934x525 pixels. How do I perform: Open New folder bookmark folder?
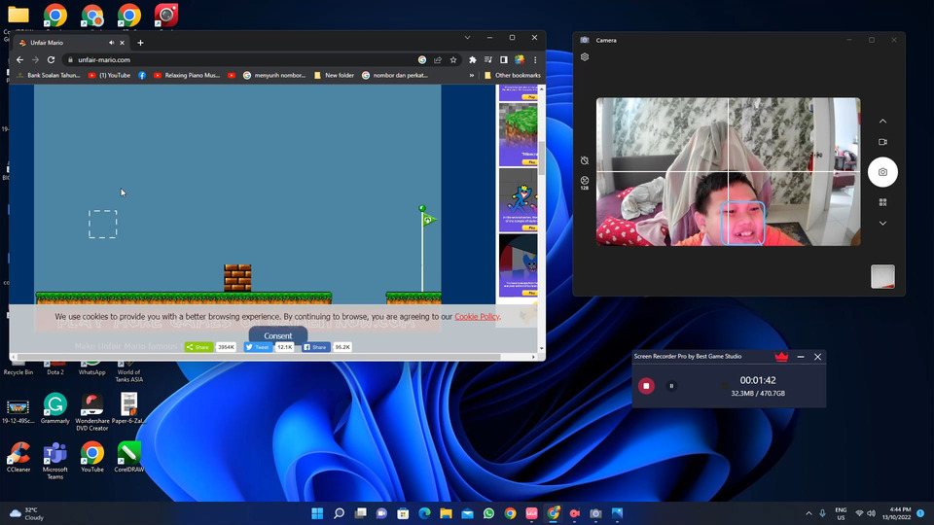[334, 76]
